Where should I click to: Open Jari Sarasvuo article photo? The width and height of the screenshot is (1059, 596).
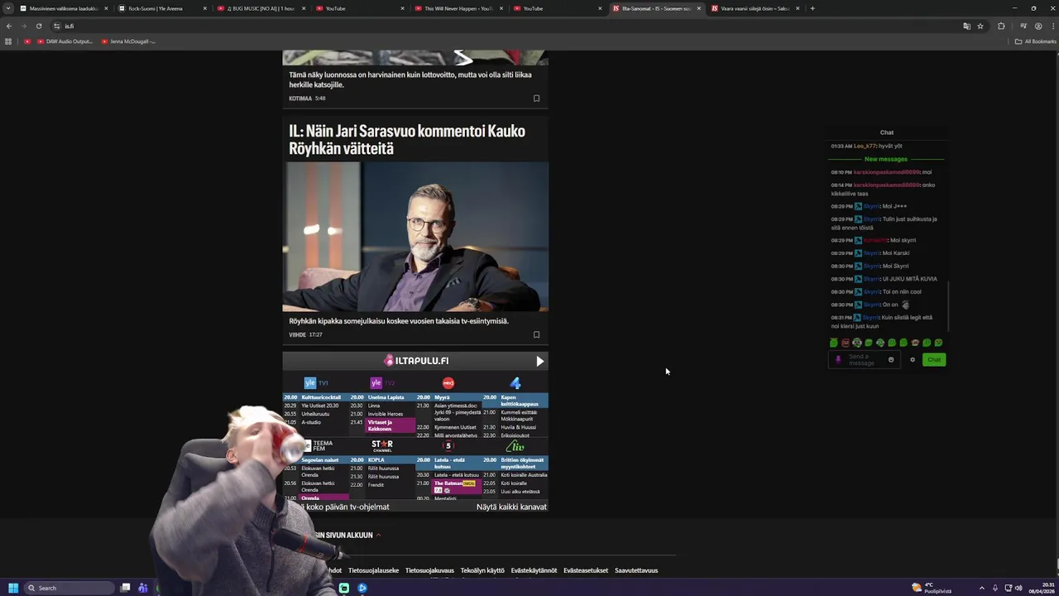[x=415, y=237]
